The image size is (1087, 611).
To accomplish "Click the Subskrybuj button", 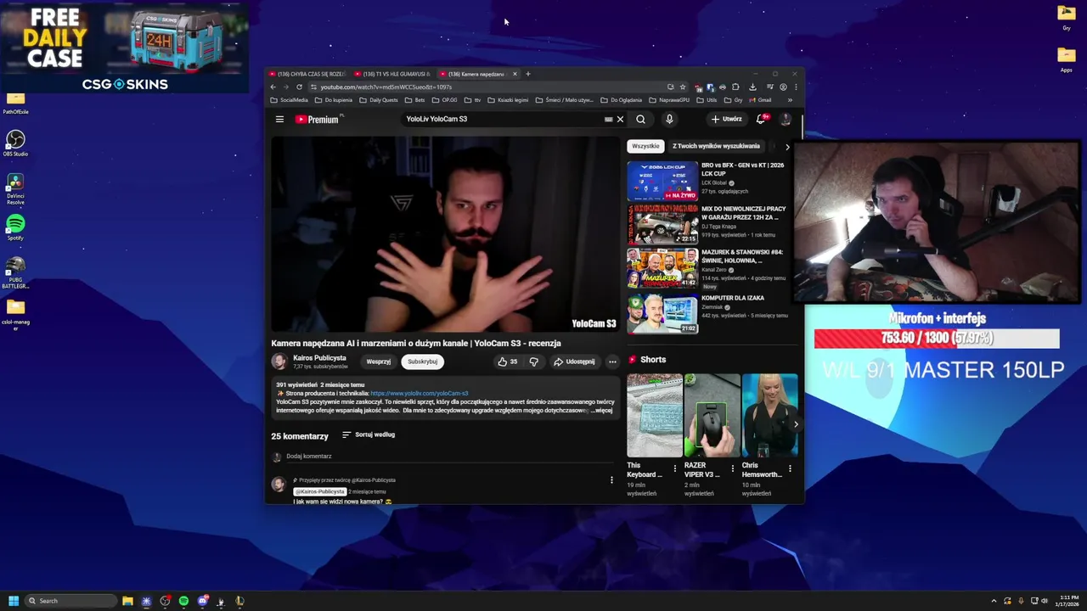I will pos(422,362).
